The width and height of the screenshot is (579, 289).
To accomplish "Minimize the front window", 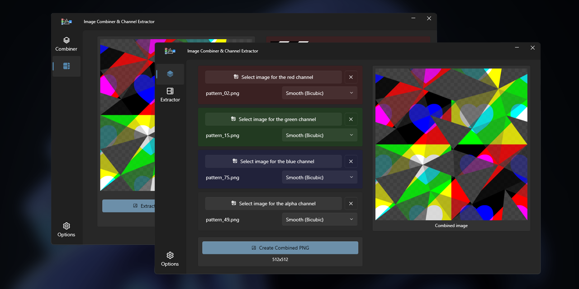I will pyautogui.click(x=517, y=47).
